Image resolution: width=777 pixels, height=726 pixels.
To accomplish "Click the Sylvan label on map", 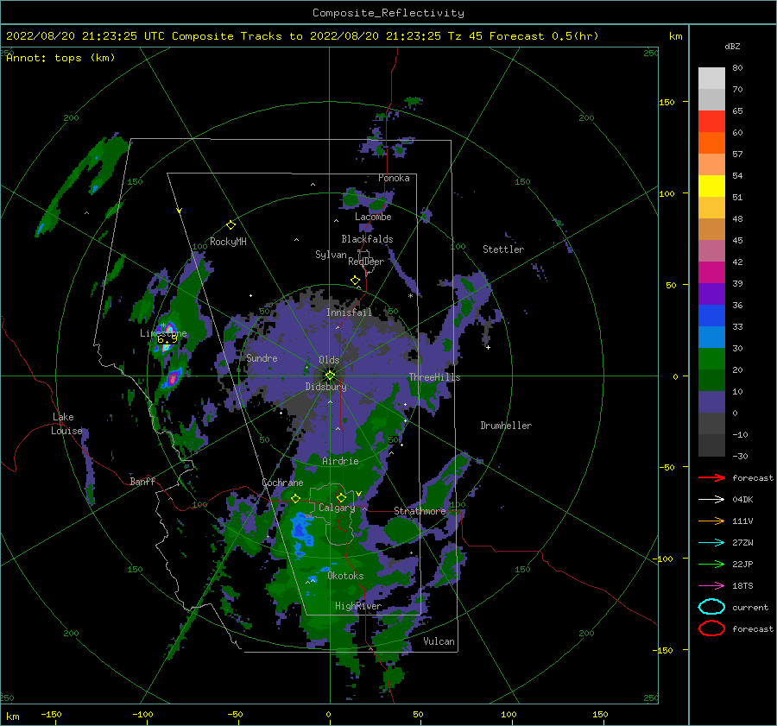I will pyautogui.click(x=331, y=255).
